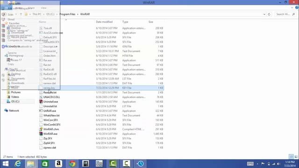Switch to details view icon in status bar
Viewport: 299px width, 168px height.
pyautogui.click(x=291, y=157)
